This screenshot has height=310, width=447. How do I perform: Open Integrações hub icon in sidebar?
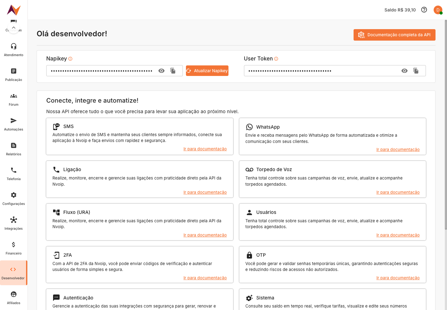coord(14,220)
